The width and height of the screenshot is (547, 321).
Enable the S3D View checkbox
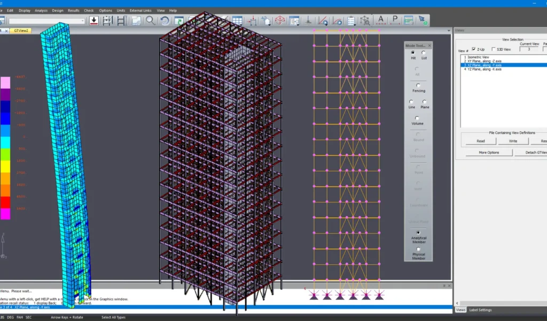tap(493, 49)
